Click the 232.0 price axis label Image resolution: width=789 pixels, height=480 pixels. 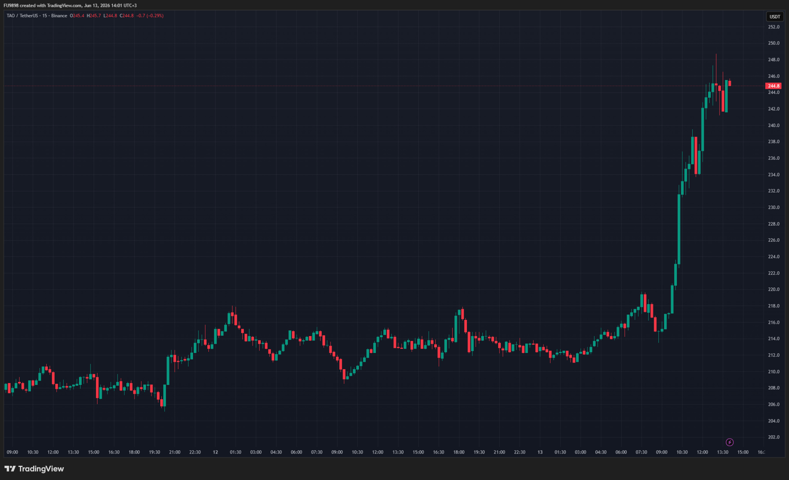[774, 191]
